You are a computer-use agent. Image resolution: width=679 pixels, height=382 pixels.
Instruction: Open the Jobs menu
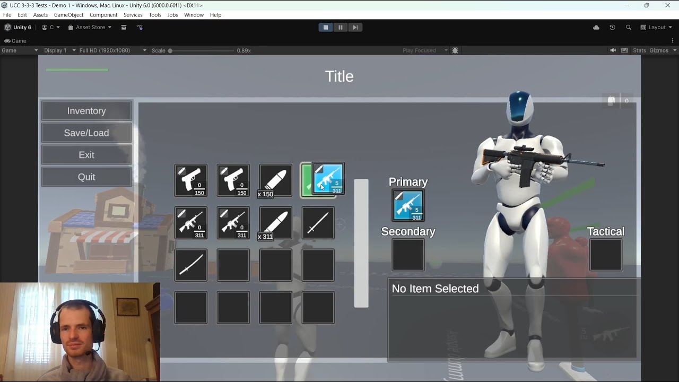coord(173,15)
